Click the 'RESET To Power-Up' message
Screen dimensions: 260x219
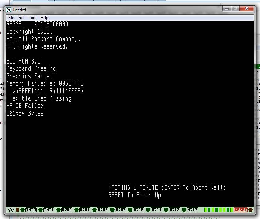pyautogui.click(x=135, y=195)
